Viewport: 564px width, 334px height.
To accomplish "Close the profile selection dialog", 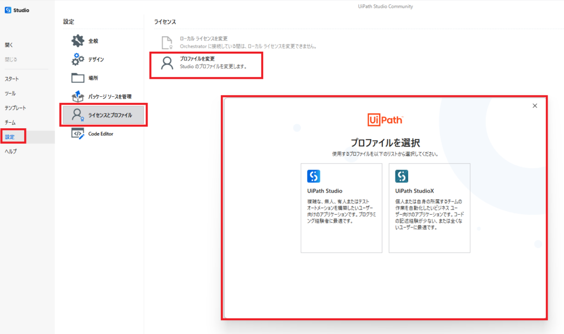I will 535,106.
